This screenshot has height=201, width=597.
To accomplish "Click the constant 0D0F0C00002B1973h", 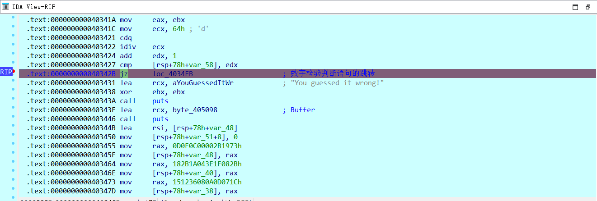I will pyautogui.click(x=197, y=146).
